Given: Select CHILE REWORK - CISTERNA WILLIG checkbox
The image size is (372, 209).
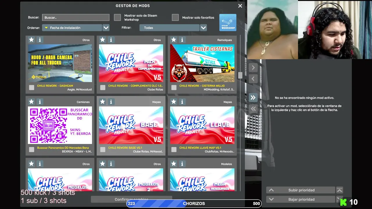Looking at the screenshot, I should tap(174, 87).
